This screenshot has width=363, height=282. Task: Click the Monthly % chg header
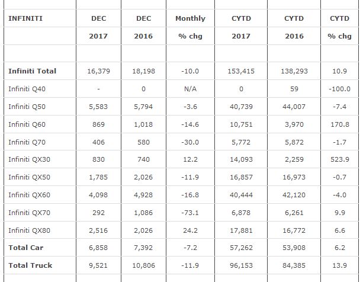tap(190, 27)
